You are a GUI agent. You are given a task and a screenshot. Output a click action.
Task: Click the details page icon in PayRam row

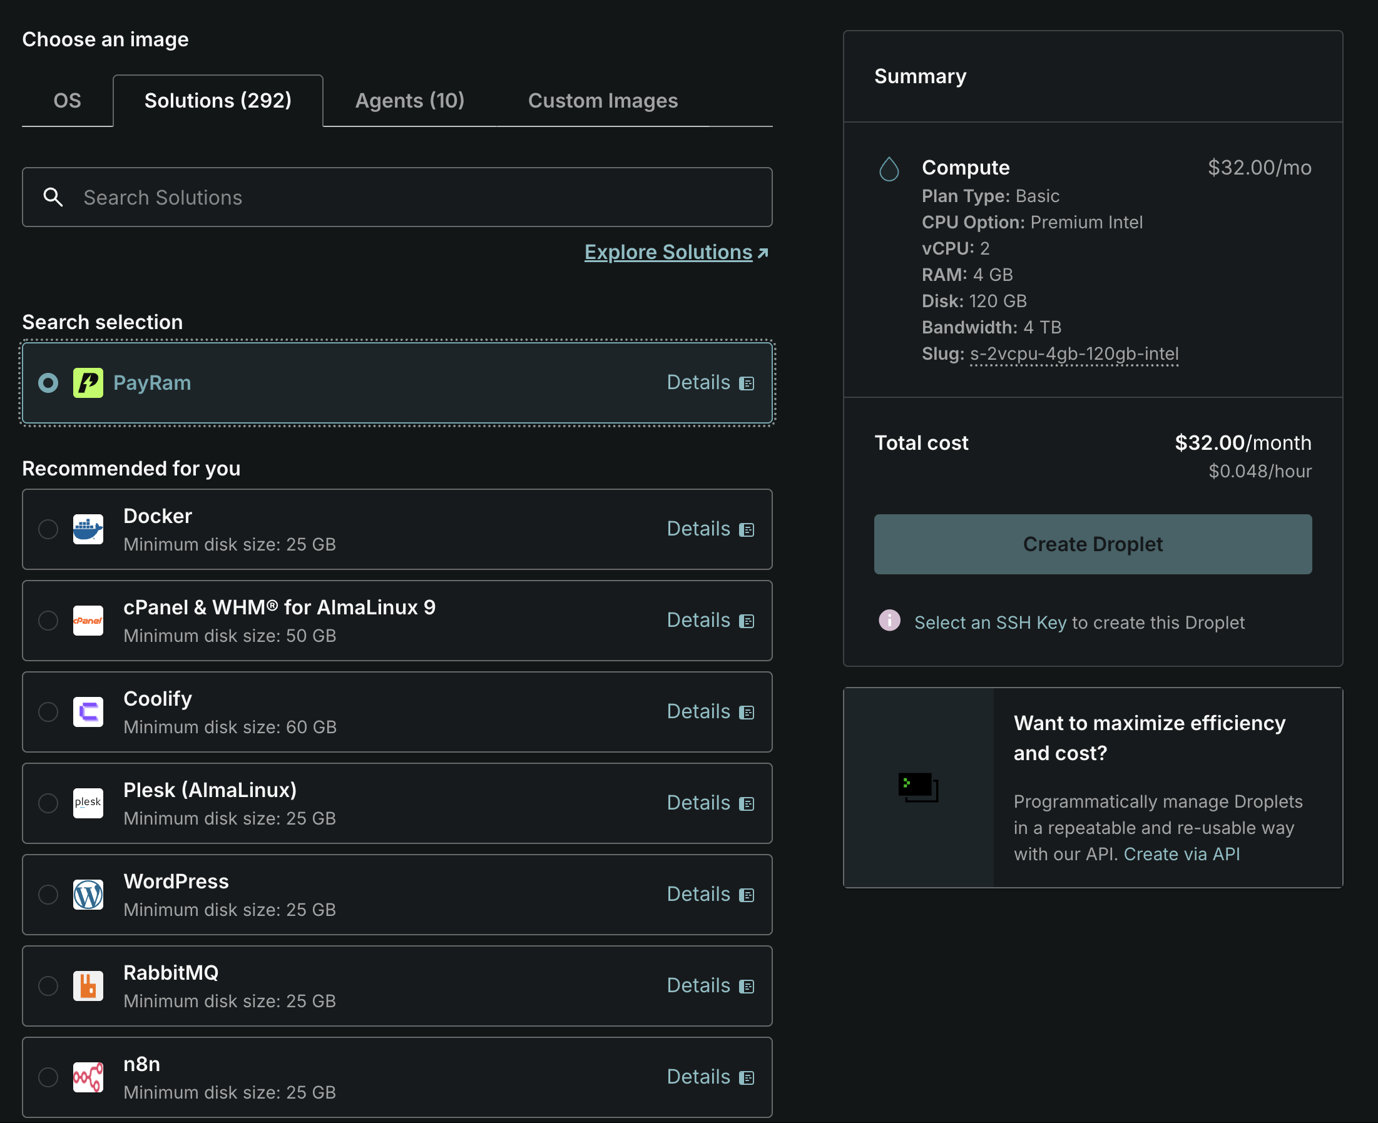(x=747, y=384)
